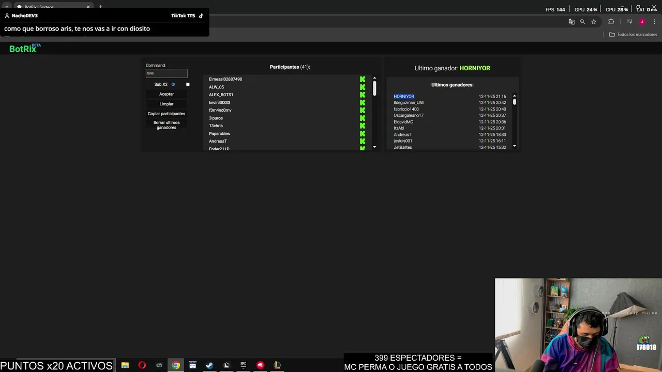The width and height of the screenshot is (662, 372).
Task: Click the participants list scrollbar thumb
Action: coord(374,88)
